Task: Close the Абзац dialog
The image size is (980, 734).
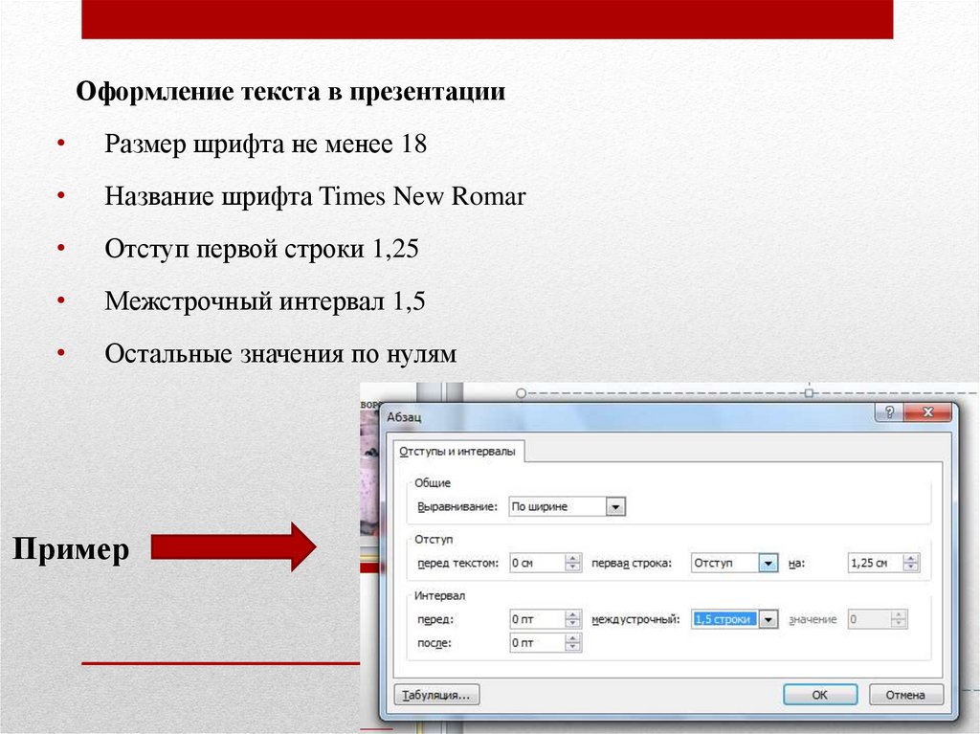Action: click(x=927, y=412)
